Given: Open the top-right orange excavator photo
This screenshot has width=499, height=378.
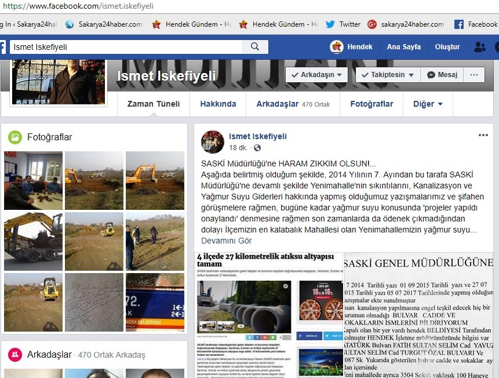Looking at the screenshot, I should point(155,180).
